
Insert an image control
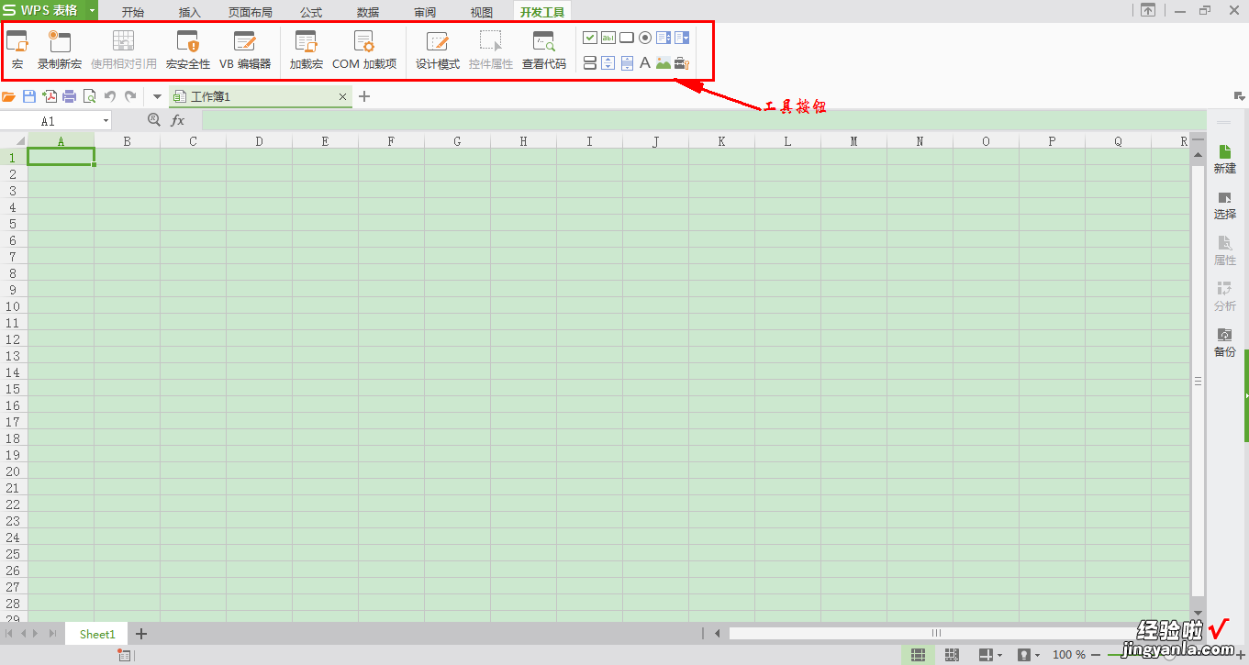tap(664, 63)
